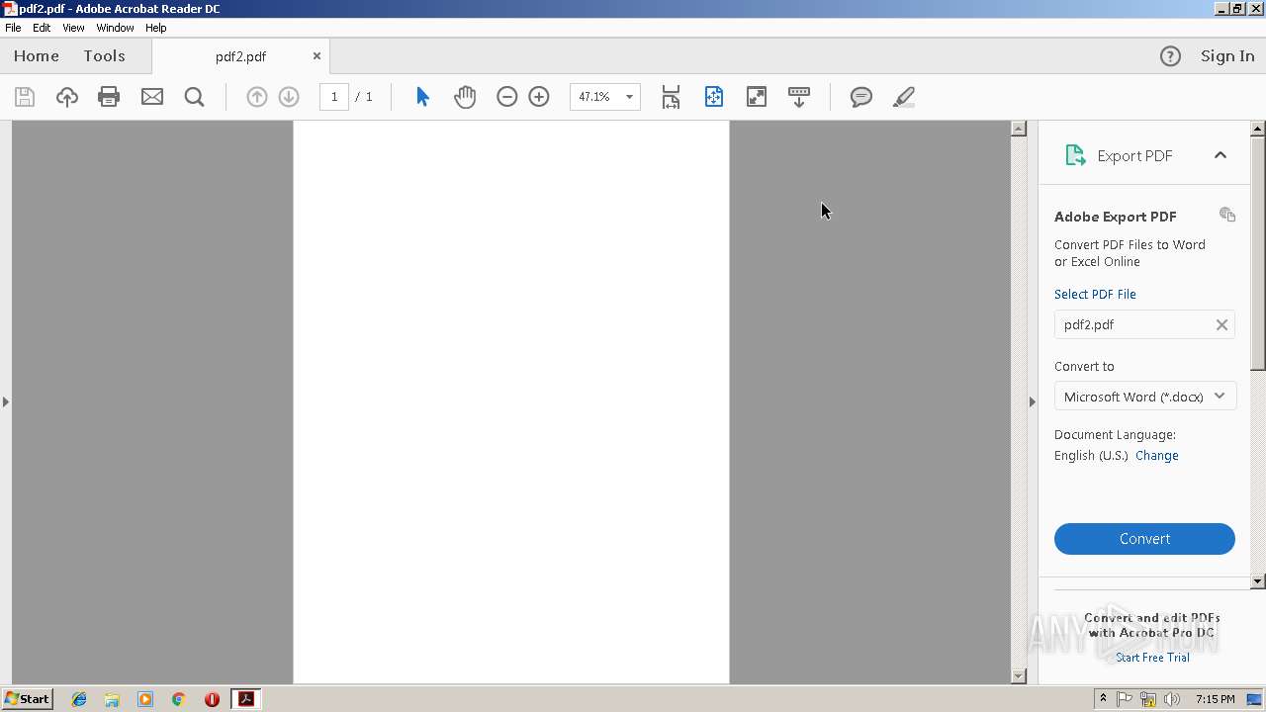Open Chrome from taskbar
The width and height of the screenshot is (1266, 712).
[x=178, y=699]
